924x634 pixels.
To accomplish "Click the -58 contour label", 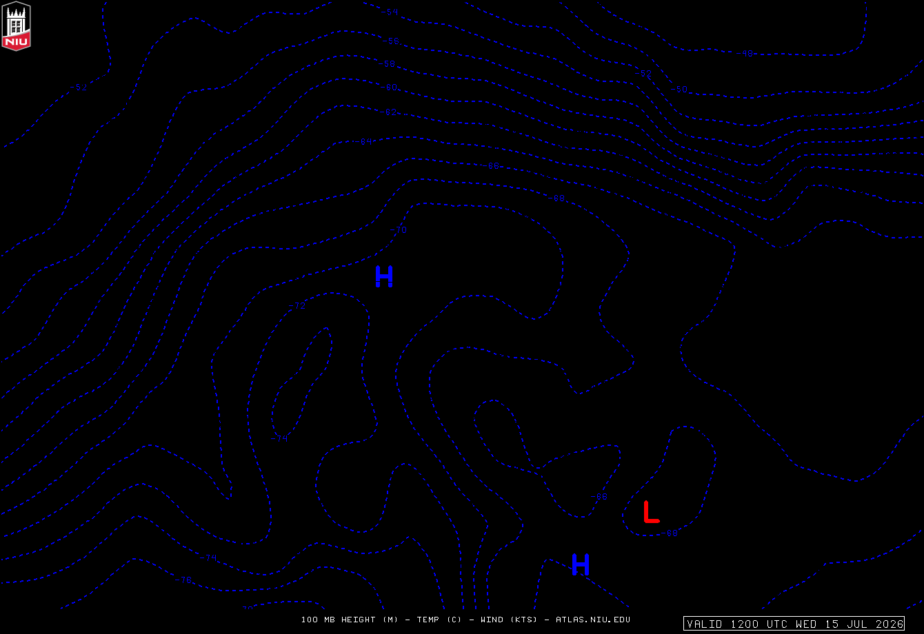I will coord(388,63).
